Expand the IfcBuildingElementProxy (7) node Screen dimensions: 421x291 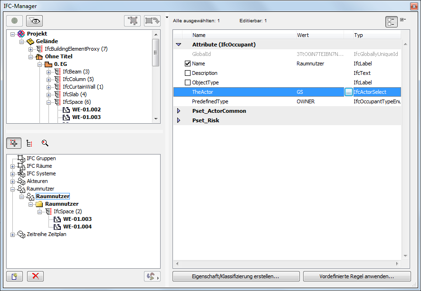[30, 49]
